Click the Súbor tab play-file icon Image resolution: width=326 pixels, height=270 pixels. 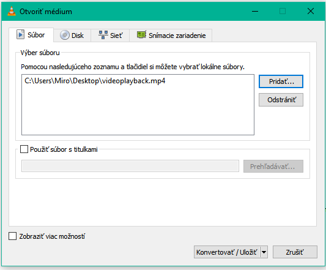20,34
